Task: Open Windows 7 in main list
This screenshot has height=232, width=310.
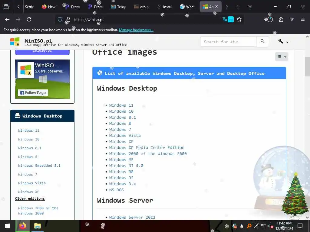Action: coord(120,130)
